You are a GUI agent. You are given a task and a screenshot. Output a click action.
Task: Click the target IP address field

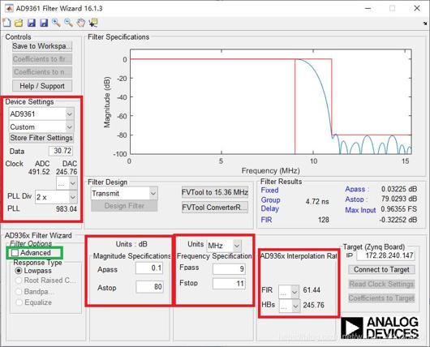[x=386, y=255]
